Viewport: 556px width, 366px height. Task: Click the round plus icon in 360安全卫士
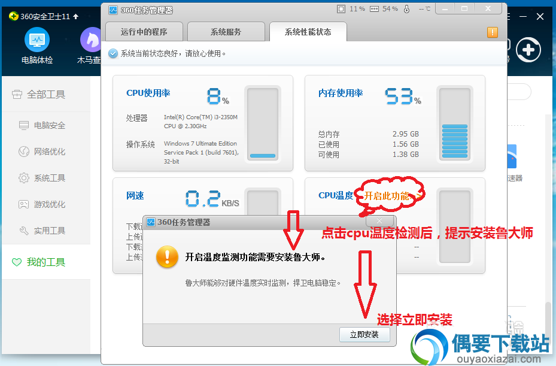(x=528, y=50)
